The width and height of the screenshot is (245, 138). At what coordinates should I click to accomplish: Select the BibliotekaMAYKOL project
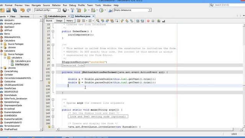[12, 37]
